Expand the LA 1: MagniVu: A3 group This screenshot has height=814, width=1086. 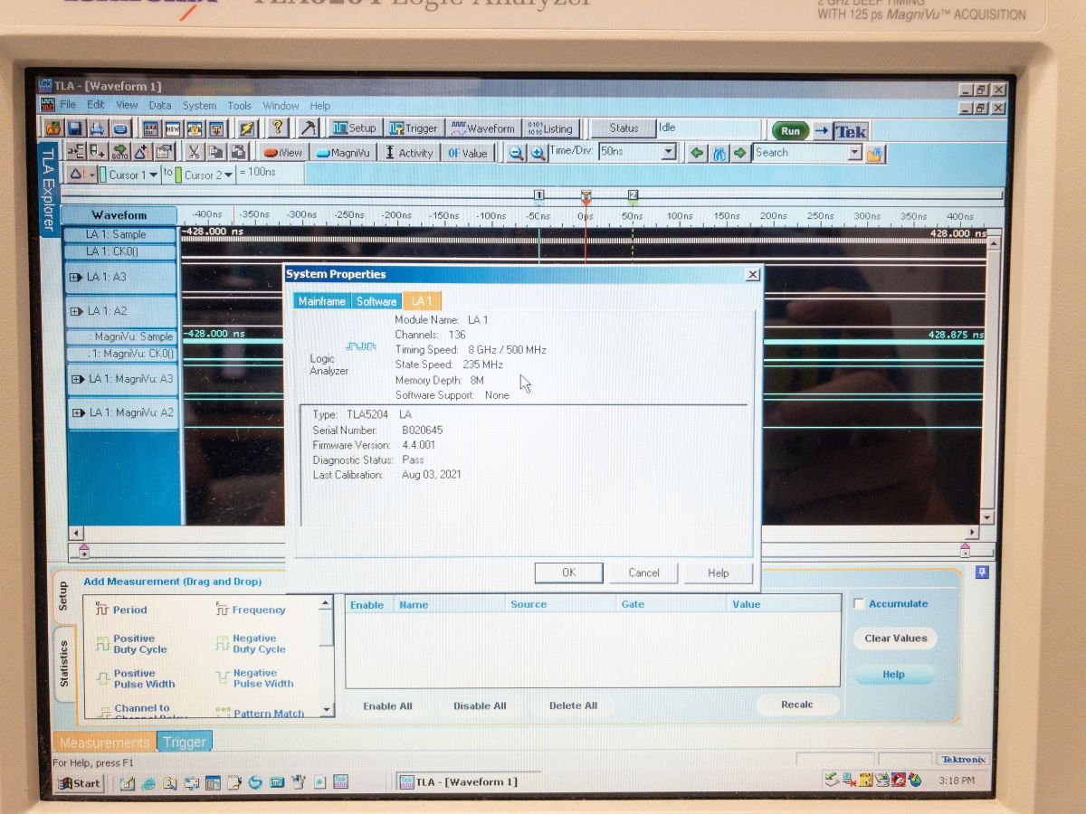(x=77, y=379)
